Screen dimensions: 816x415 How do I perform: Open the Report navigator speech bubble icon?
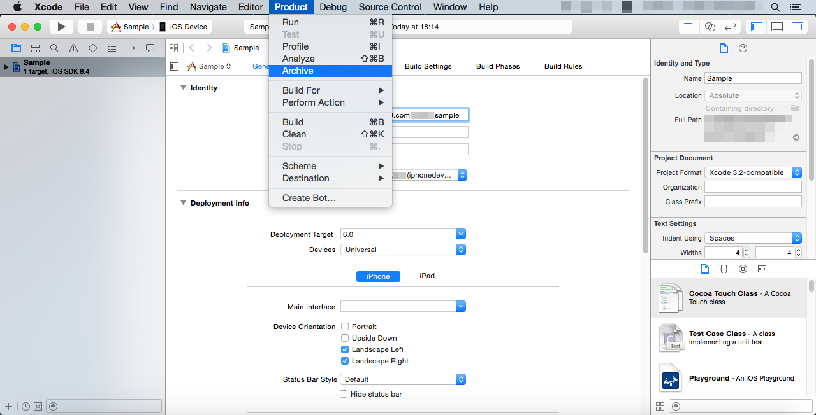(x=150, y=48)
